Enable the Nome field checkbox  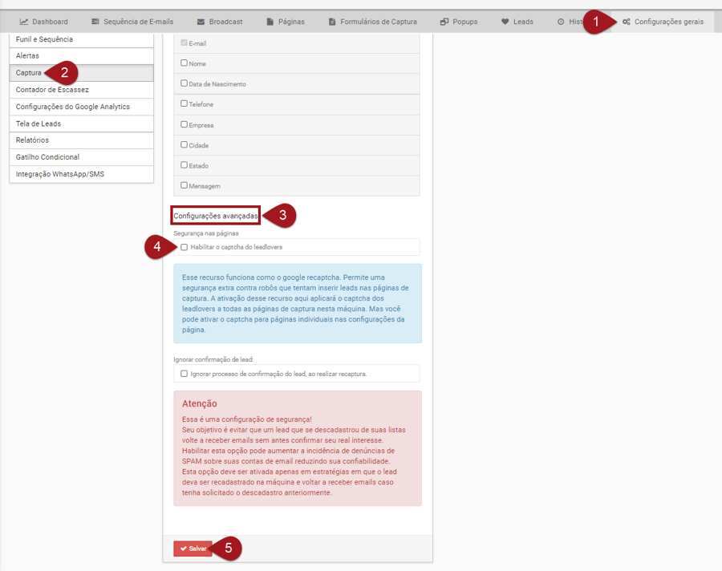point(185,63)
